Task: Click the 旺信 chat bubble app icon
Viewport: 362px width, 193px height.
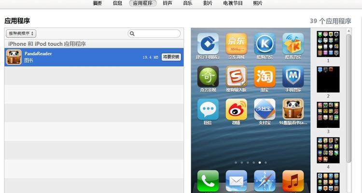Action: point(208,109)
